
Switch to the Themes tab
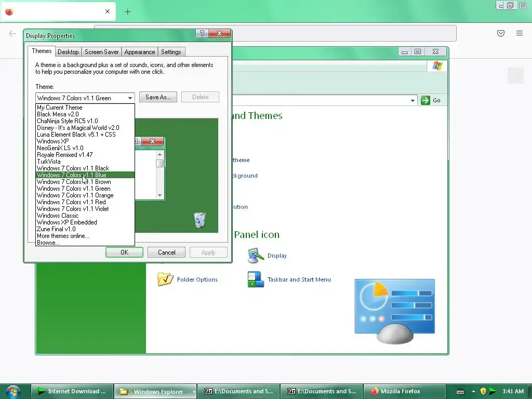pos(42,51)
